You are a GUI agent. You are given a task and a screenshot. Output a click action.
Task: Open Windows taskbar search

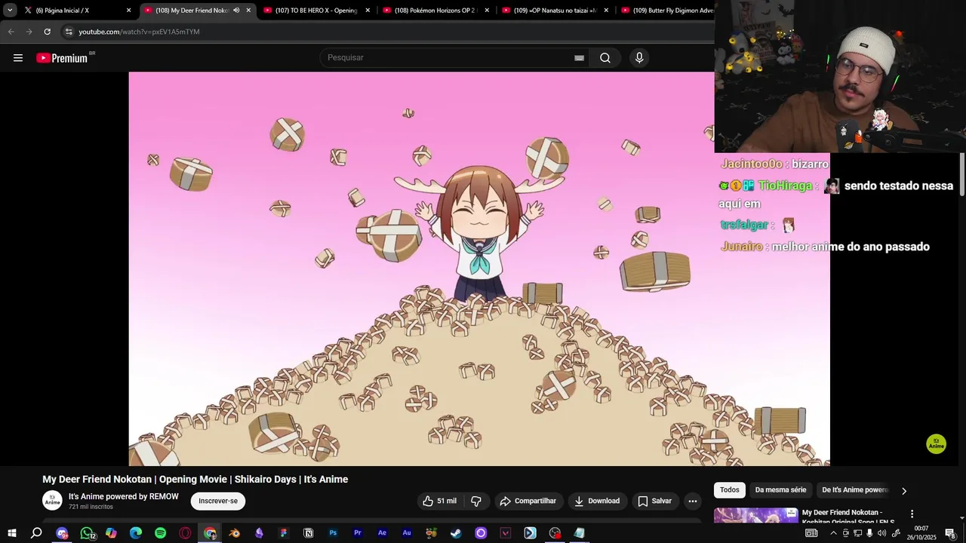point(36,533)
